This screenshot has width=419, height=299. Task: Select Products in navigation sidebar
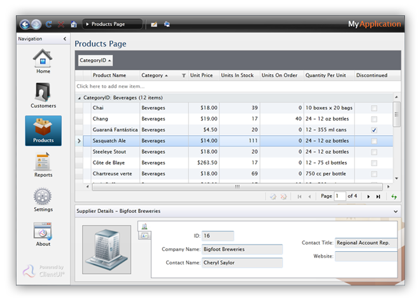tap(43, 131)
